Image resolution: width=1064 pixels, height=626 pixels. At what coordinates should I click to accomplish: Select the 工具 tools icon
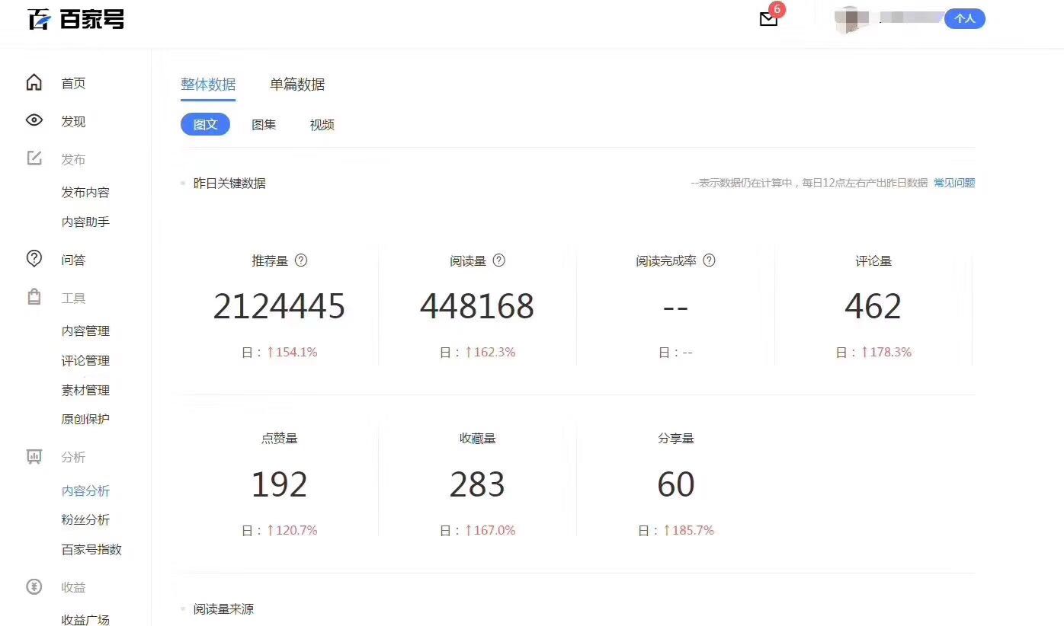[x=34, y=297]
